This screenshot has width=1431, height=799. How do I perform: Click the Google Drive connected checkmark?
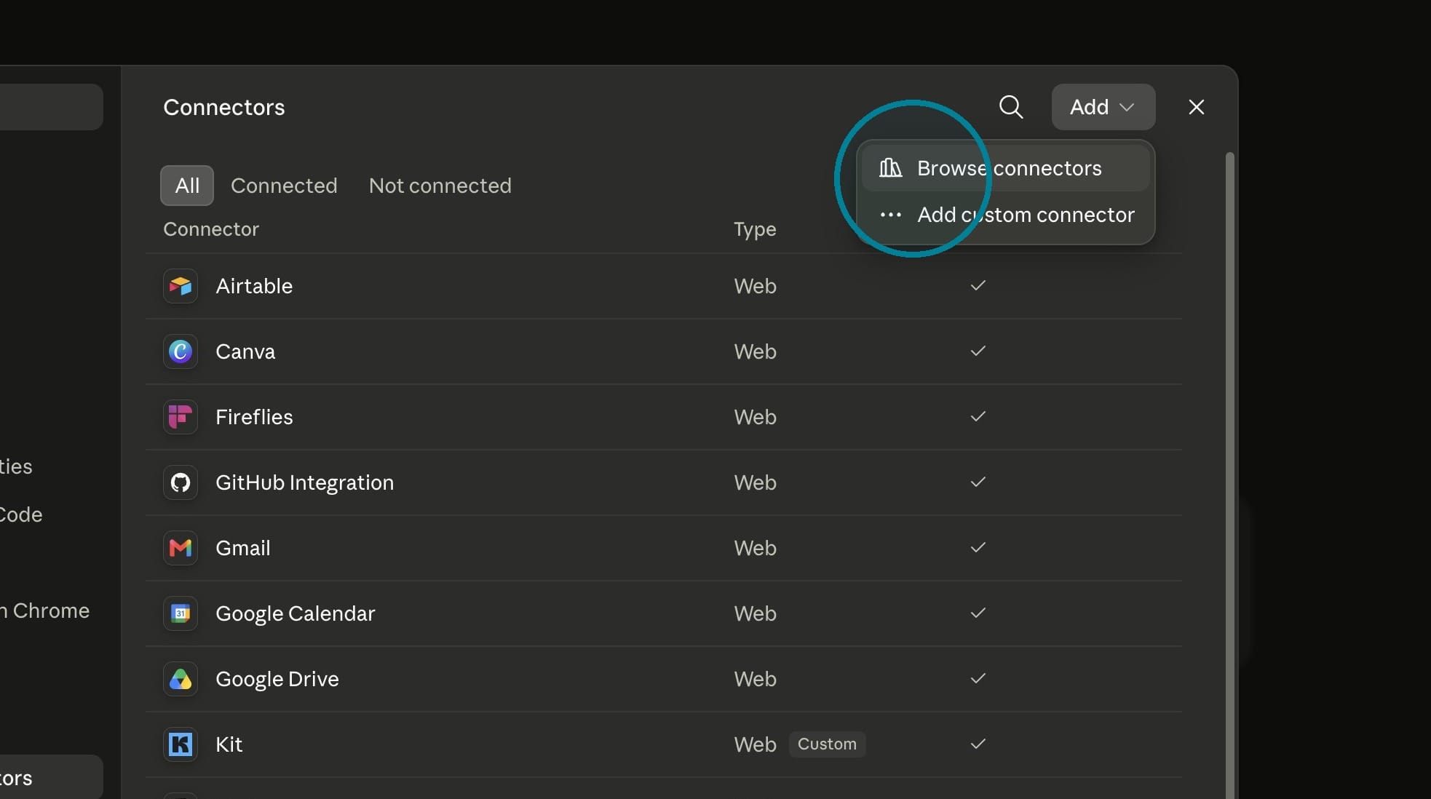click(x=978, y=678)
